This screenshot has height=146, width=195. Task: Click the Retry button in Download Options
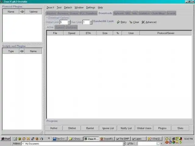coord(122,22)
